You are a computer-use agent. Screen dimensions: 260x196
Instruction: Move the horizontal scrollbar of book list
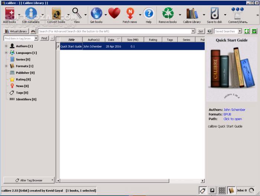[114, 181]
